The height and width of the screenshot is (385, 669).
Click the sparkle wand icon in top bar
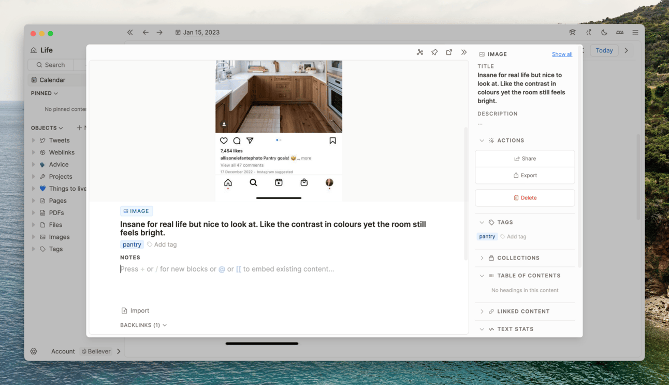588,32
